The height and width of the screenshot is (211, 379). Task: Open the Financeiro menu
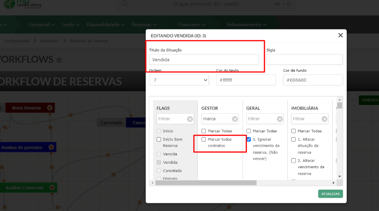coord(192,25)
